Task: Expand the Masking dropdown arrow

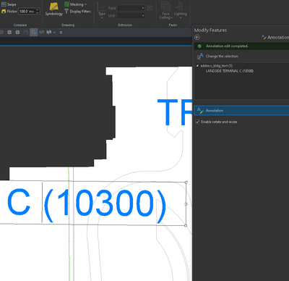Action: (x=85, y=4)
